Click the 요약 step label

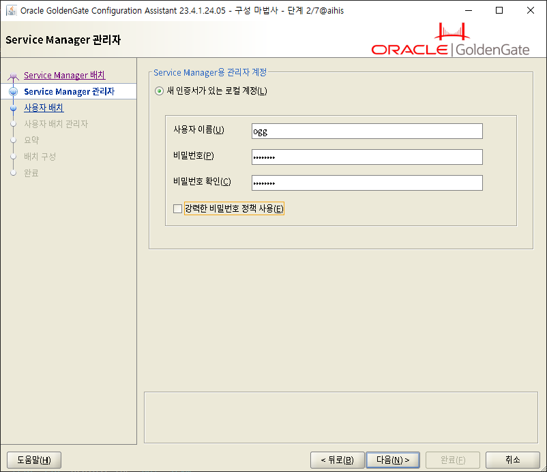click(x=31, y=140)
